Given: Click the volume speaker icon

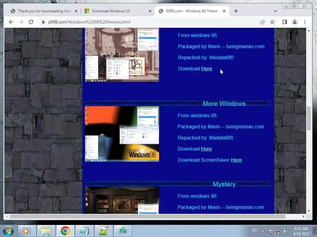Looking at the screenshot, I should click(285, 231).
